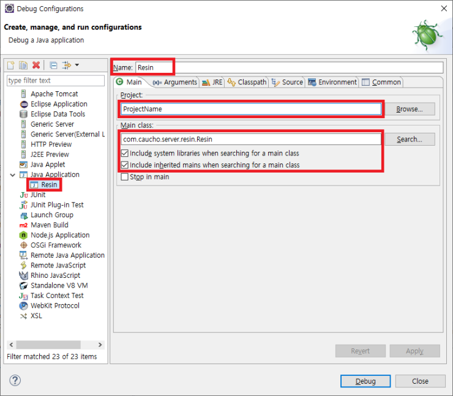
Task: Click Browse button for Project
Action: pos(409,109)
